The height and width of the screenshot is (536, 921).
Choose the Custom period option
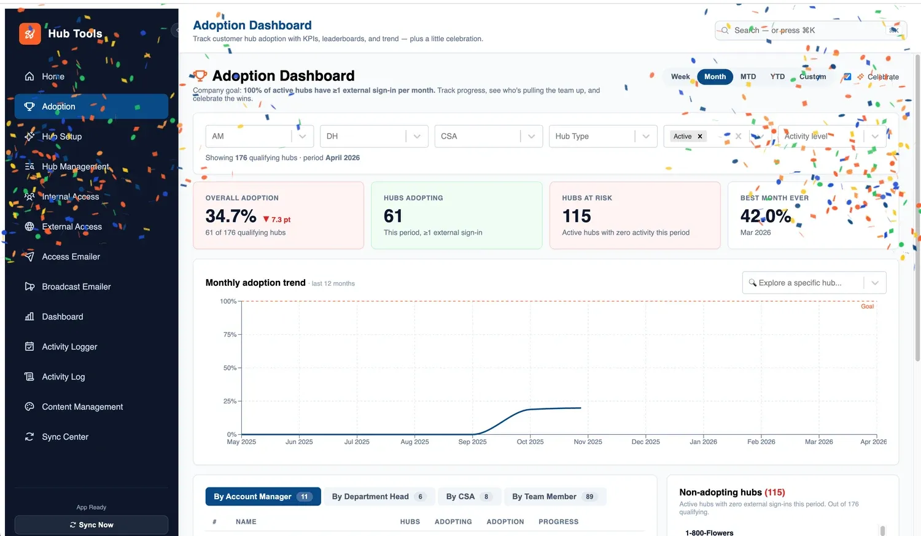(x=812, y=77)
